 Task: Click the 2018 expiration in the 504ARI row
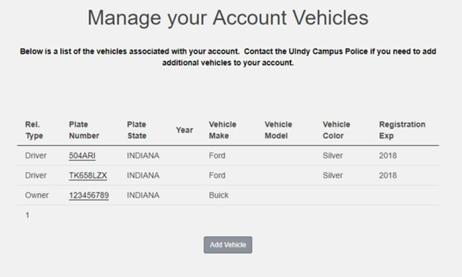387,156
